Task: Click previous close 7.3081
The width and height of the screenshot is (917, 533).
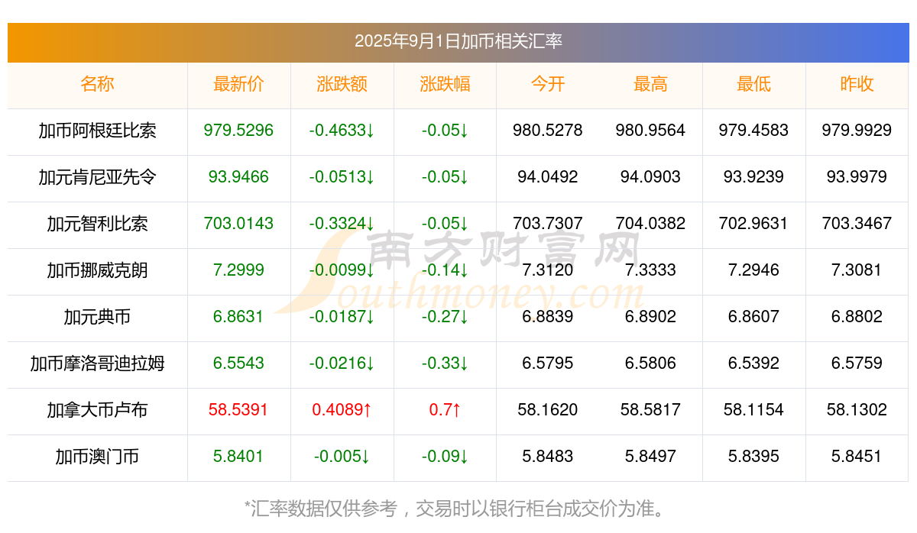Action: (x=857, y=270)
